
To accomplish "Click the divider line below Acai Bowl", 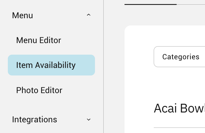I will tap(179, 128).
